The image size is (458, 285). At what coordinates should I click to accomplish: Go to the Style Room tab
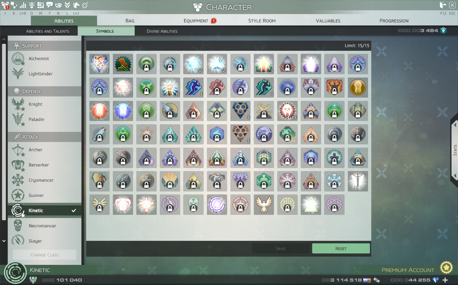point(262,21)
